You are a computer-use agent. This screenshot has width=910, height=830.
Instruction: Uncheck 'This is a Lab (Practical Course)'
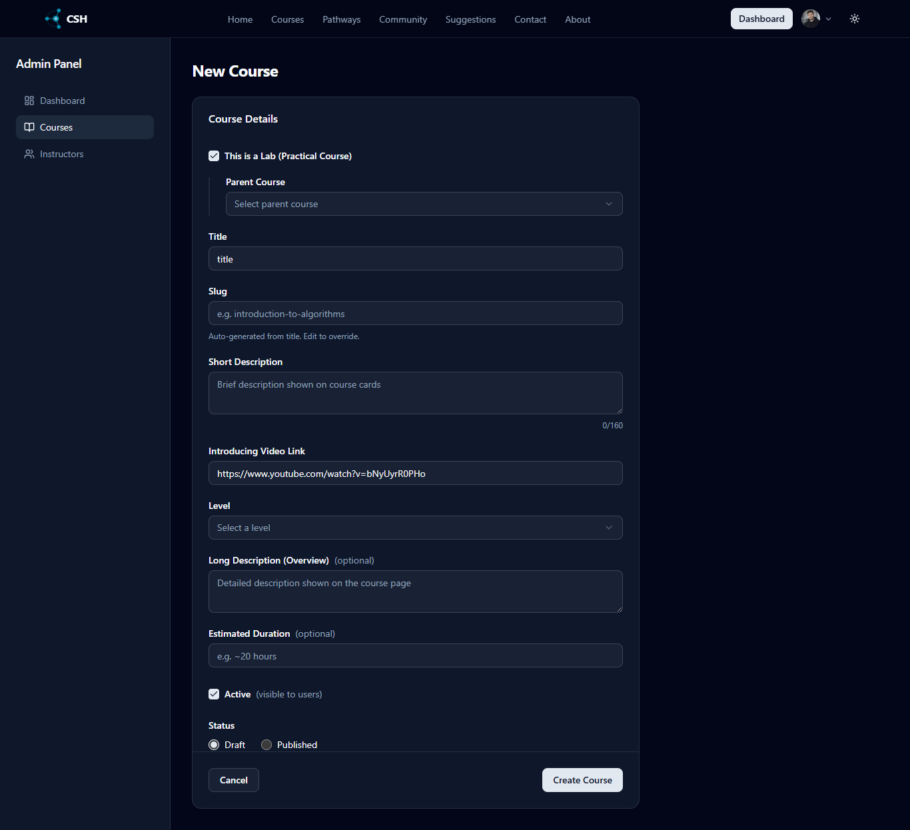click(214, 156)
